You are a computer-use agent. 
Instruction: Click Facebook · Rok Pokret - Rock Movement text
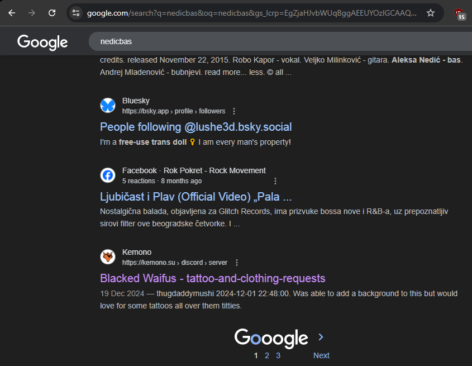[194, 170]
